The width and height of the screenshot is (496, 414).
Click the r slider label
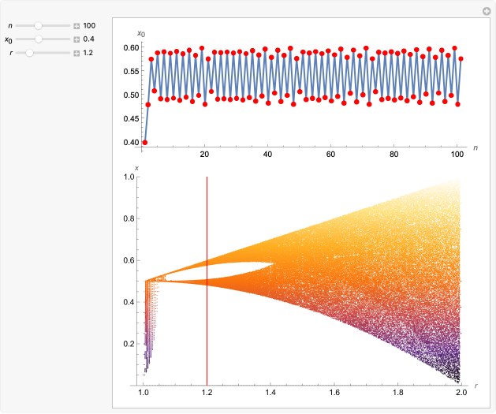click(11, 53)
